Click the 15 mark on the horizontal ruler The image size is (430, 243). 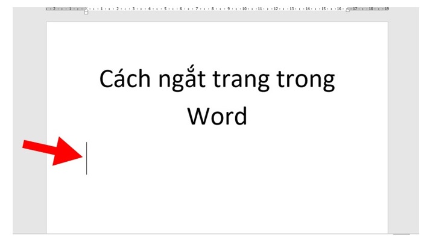tap(323, 9)
